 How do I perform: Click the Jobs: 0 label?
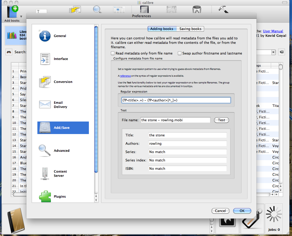(274, 230)
